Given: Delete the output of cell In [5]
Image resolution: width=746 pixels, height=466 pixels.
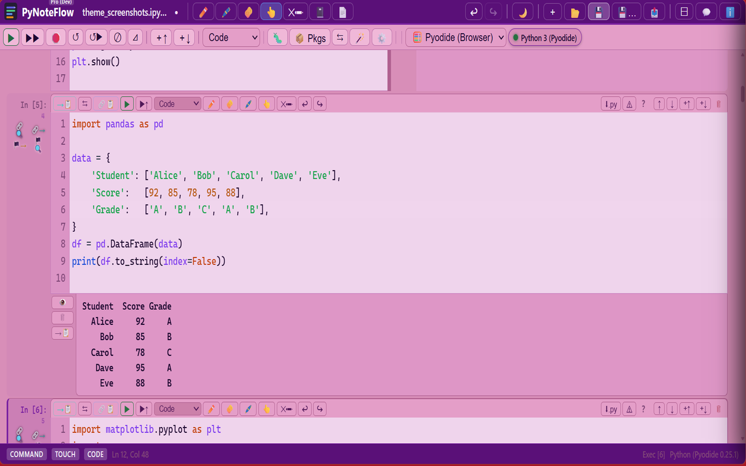Looking at the screenshot, I should coord(62,317).
